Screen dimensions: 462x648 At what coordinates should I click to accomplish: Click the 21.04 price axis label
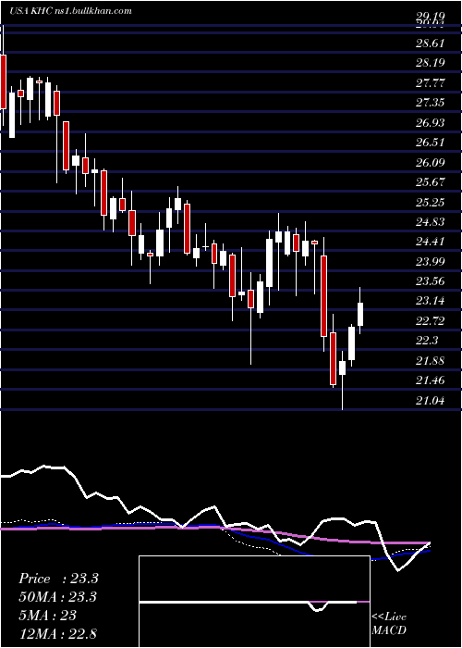coord(430,400)
